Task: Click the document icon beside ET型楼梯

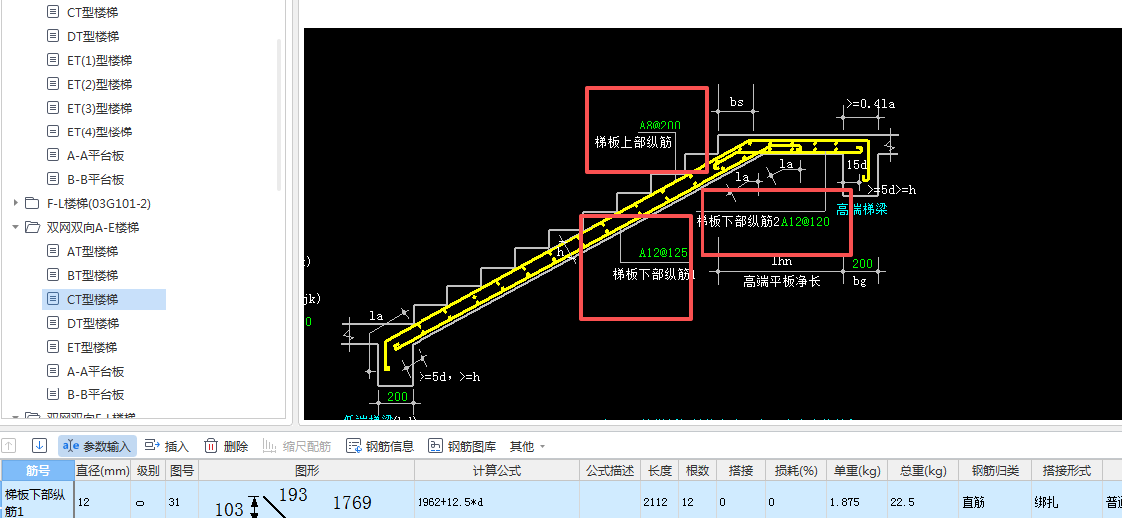Action: point(52,347)
